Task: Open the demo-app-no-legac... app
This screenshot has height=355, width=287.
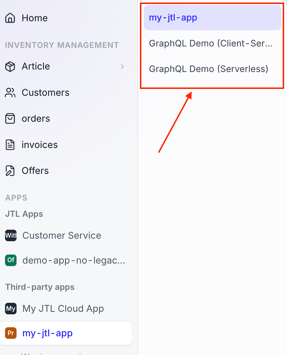Action: click(74, 261)
